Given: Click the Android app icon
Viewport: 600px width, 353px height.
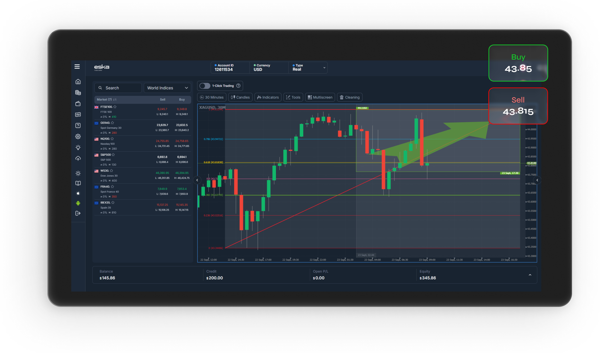Looking at the screenshot, I should coord(78,203).
